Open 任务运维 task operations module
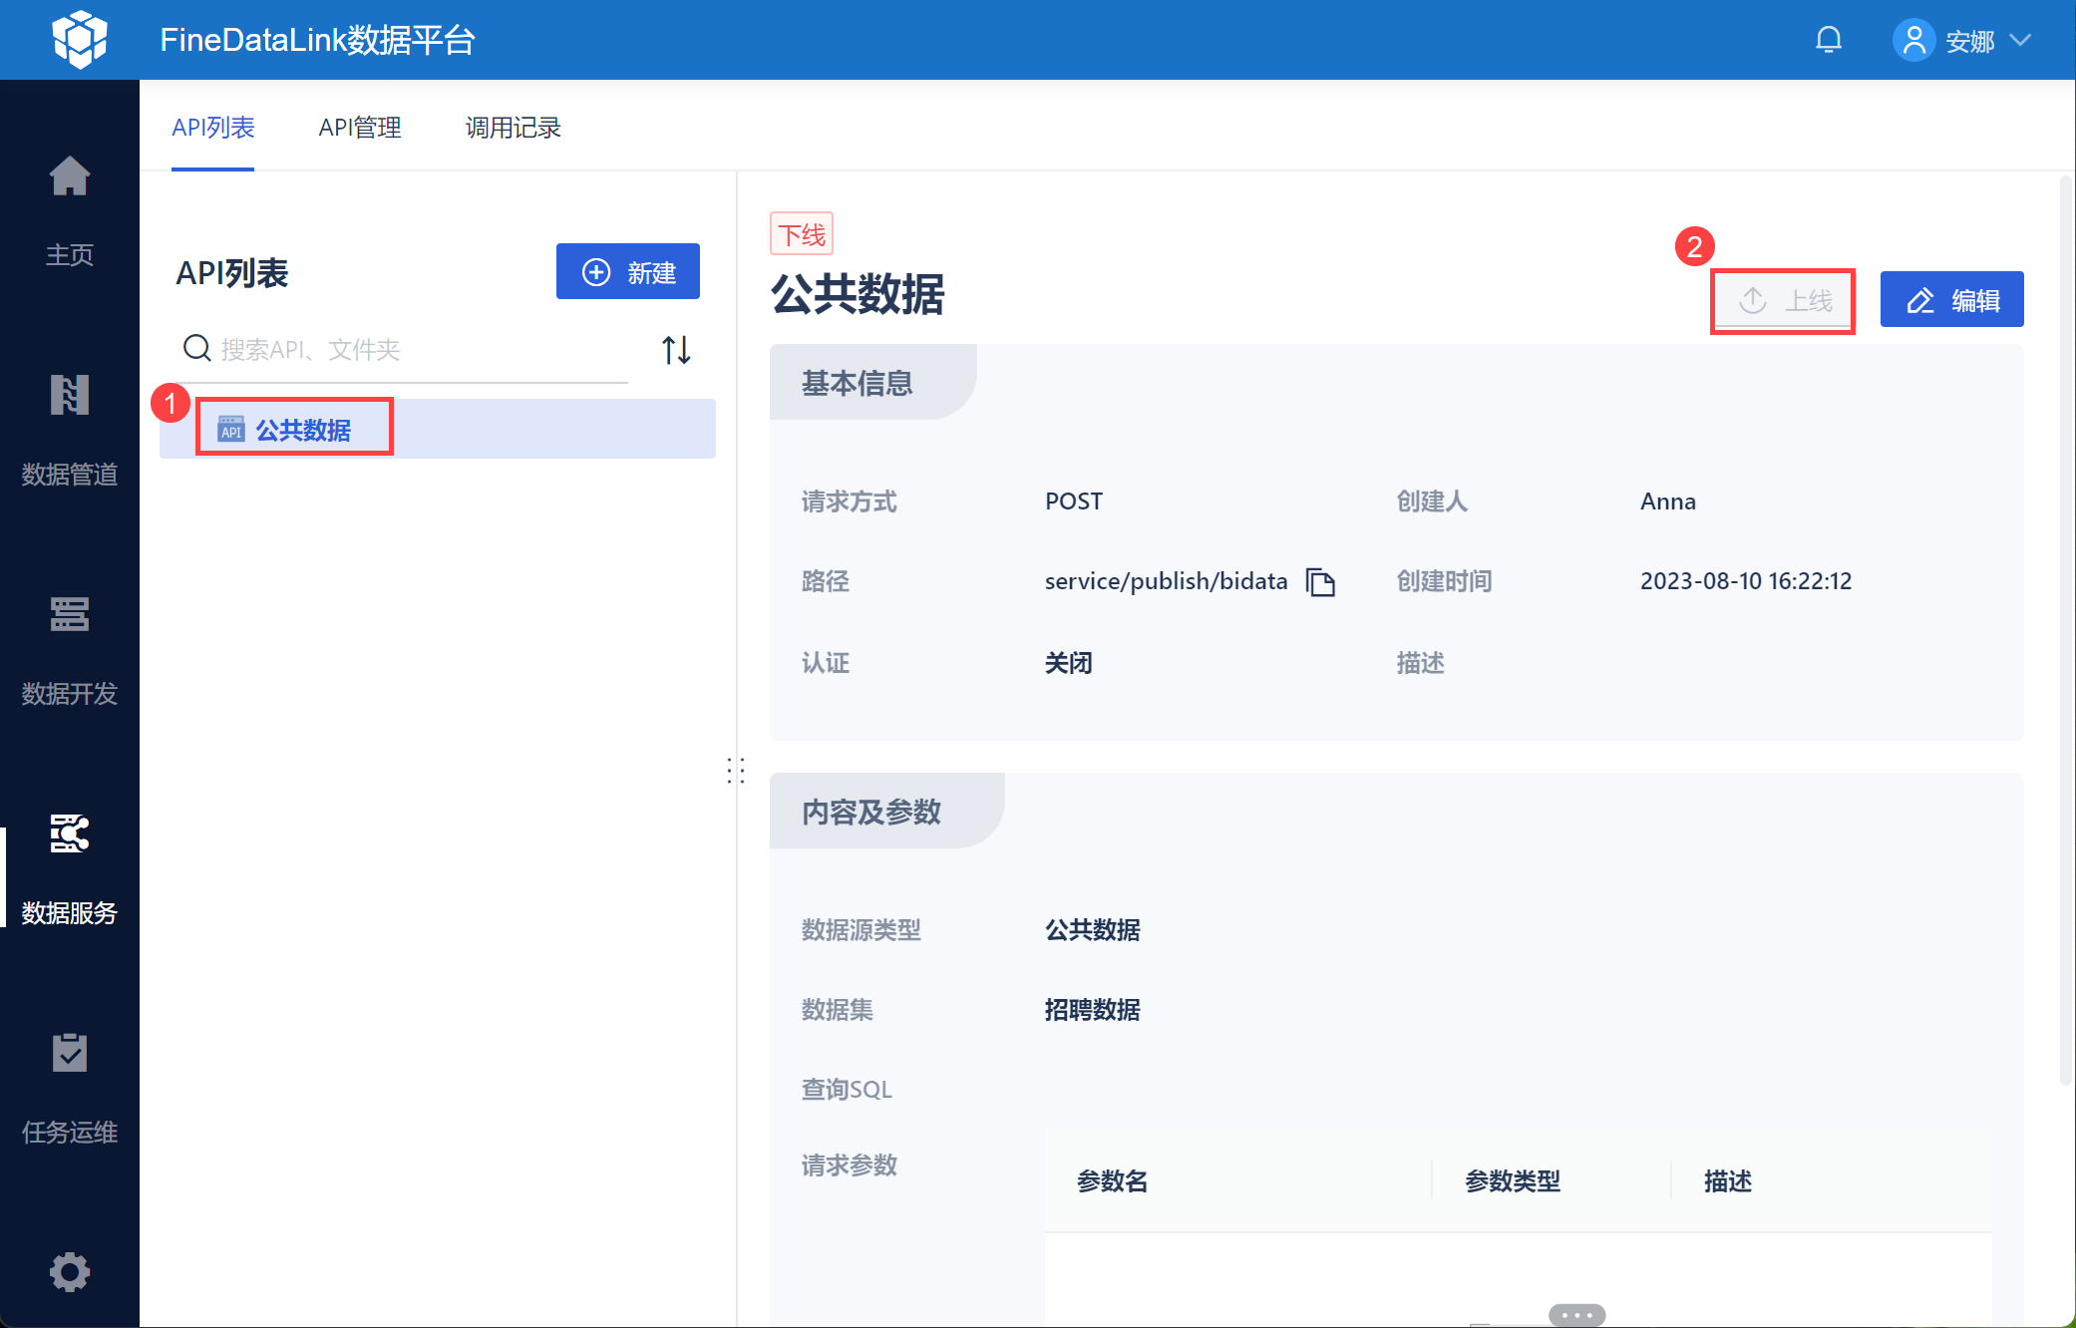 (69, 1085)
